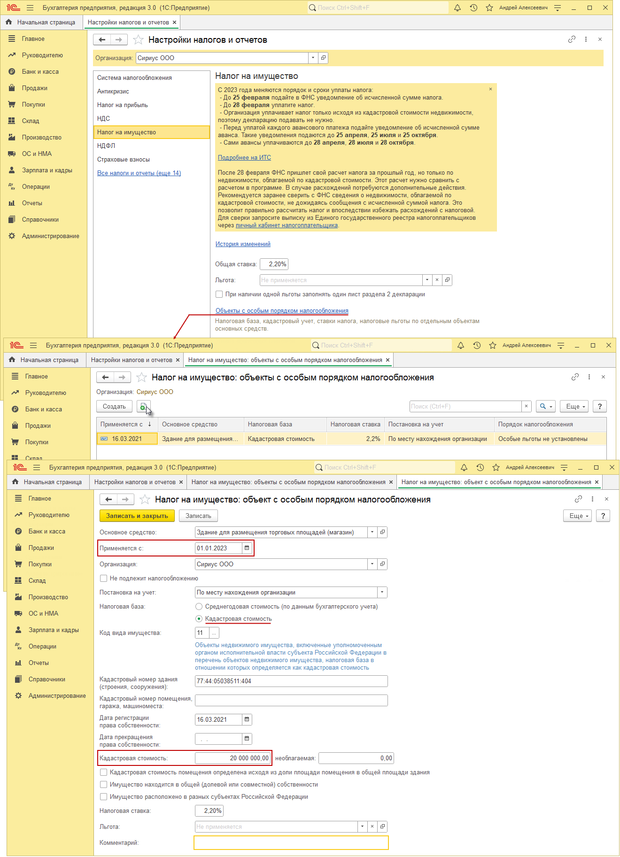
Task: Expand Организация dropdown in top window
Action: 313,58
